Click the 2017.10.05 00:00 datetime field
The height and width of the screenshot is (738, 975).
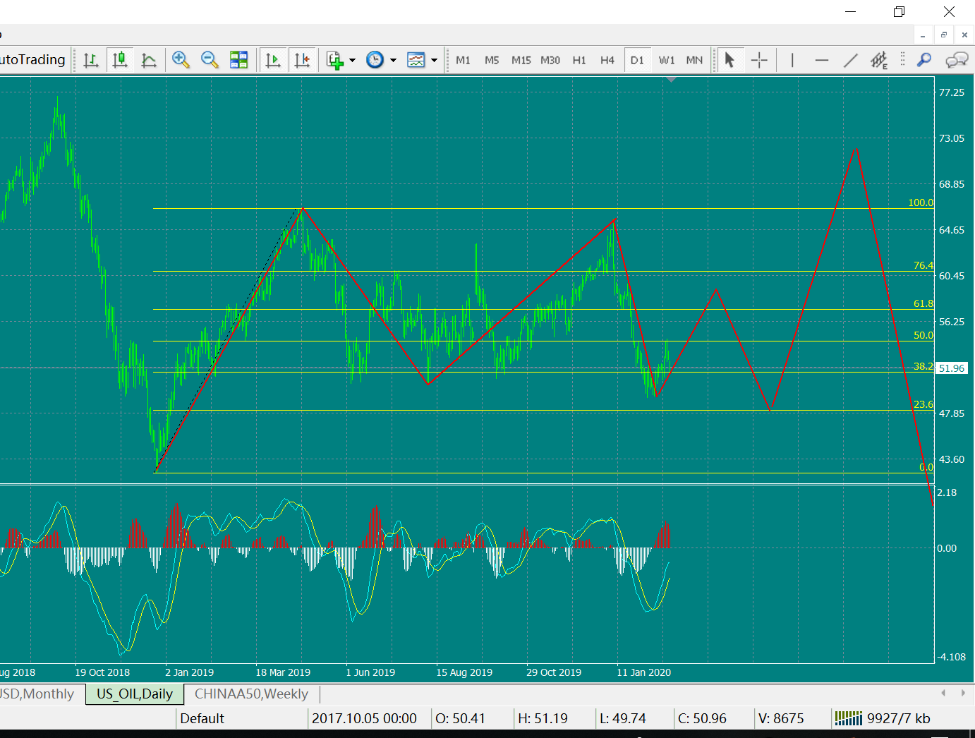[x=364, y=718]
